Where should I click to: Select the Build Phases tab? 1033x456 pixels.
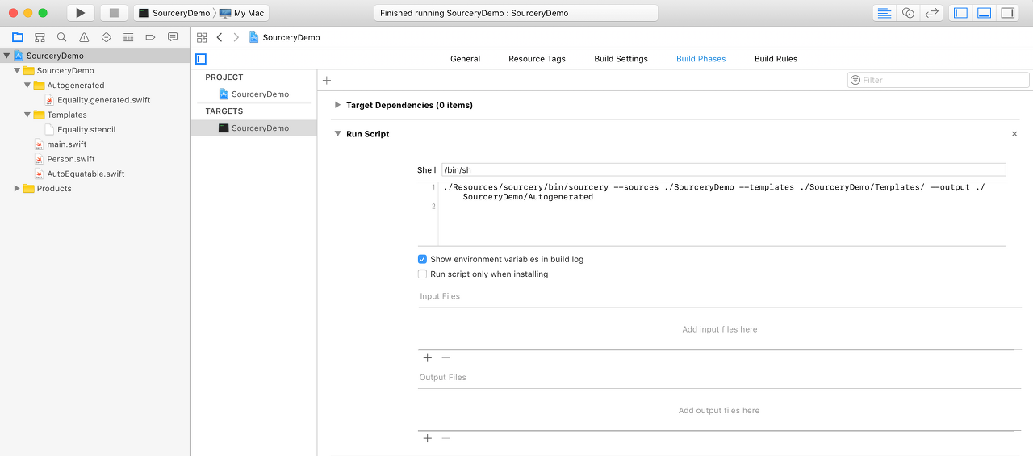coord(701,59)
